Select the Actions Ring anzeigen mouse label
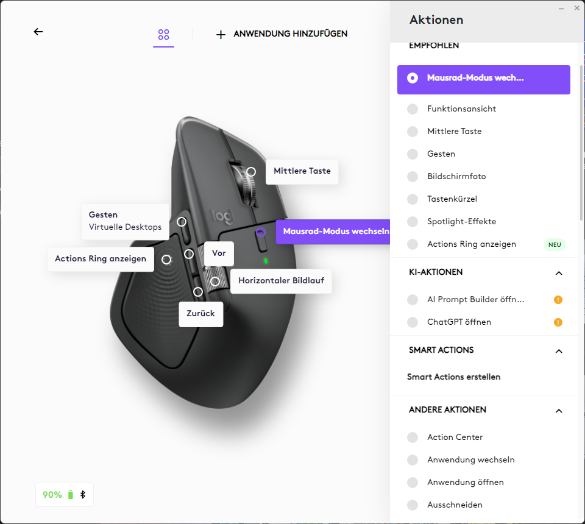The width and height of the screenshot is (585, 524). point(101,259)
